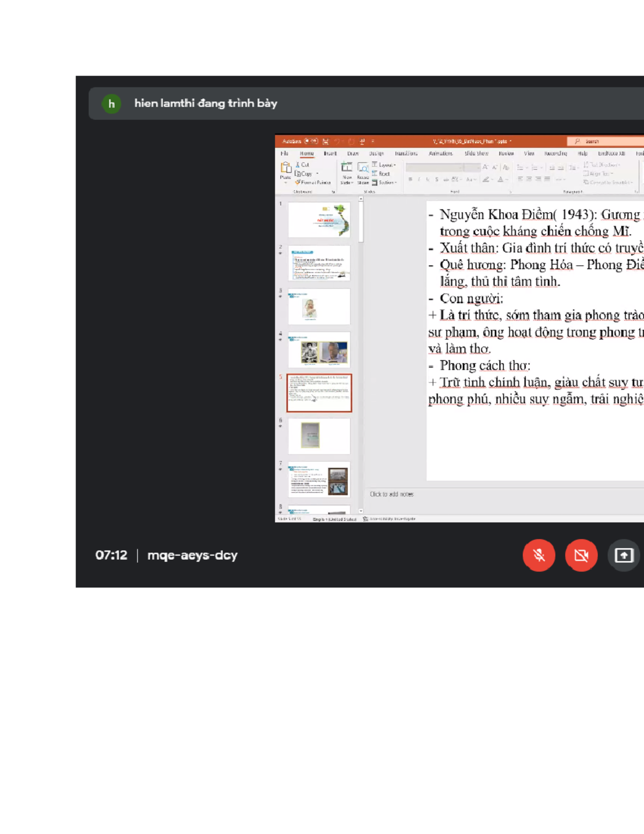Click the Reset slide button
Screen dimensions: 644x834
point(381,173)
